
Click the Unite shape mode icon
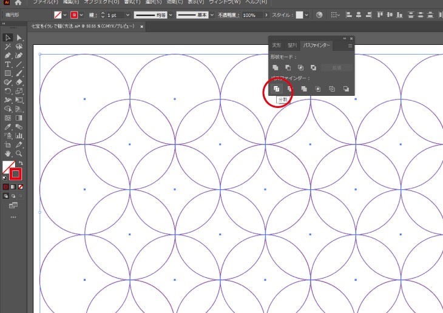point(276,67)
